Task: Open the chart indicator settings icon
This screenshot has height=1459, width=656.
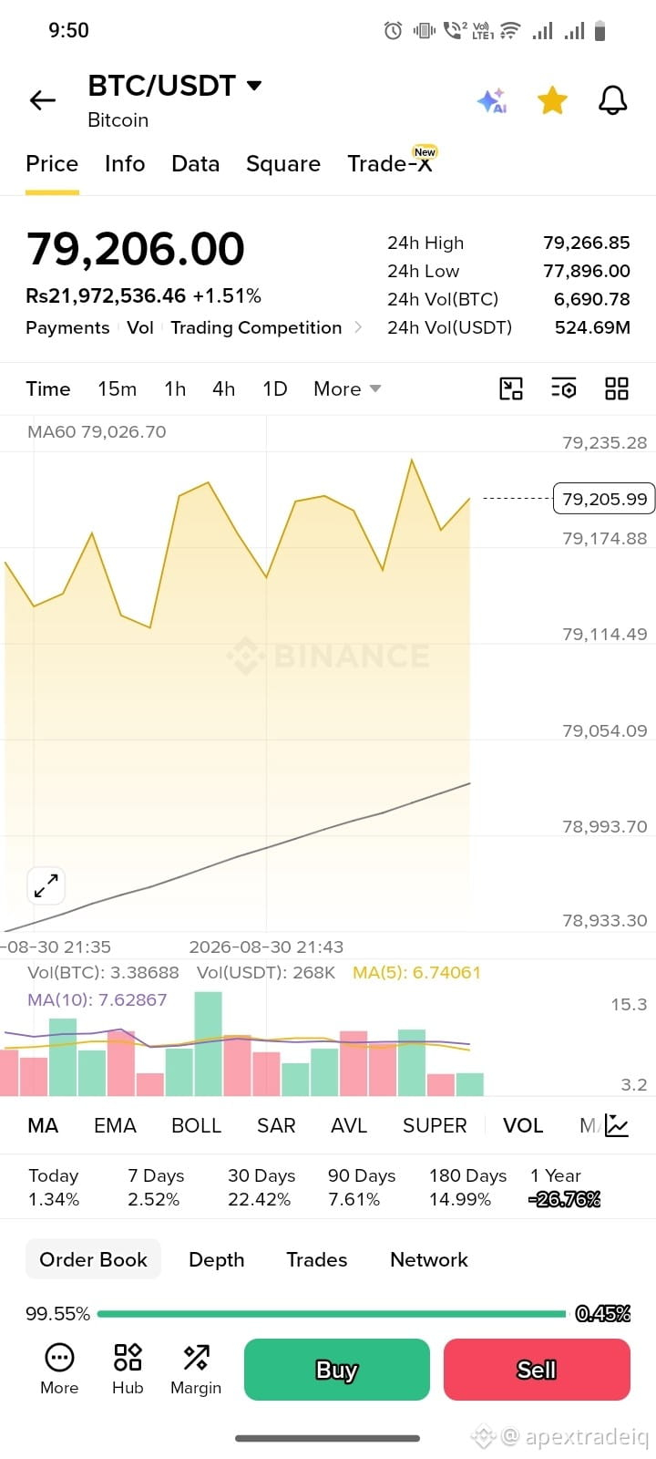Action: tap(564, 389)
